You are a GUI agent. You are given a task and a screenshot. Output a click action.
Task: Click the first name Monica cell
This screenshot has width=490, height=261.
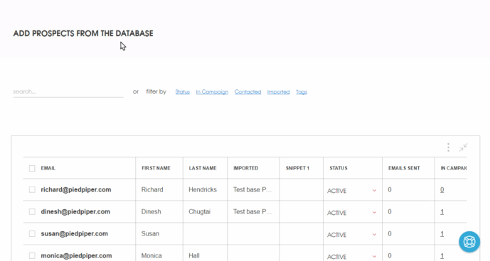point(151,256)
